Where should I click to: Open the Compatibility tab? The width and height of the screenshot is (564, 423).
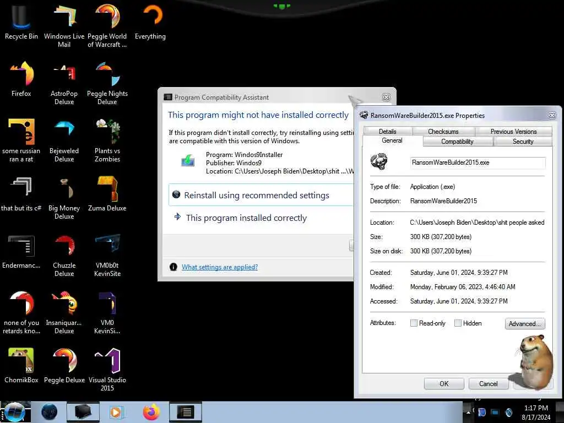tap(458, 142)
